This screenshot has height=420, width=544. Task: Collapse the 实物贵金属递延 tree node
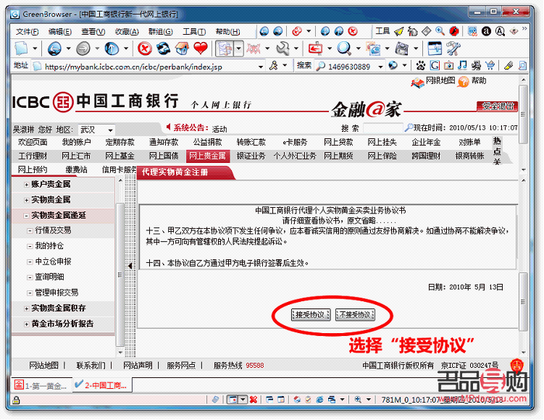tap(26, 216)
